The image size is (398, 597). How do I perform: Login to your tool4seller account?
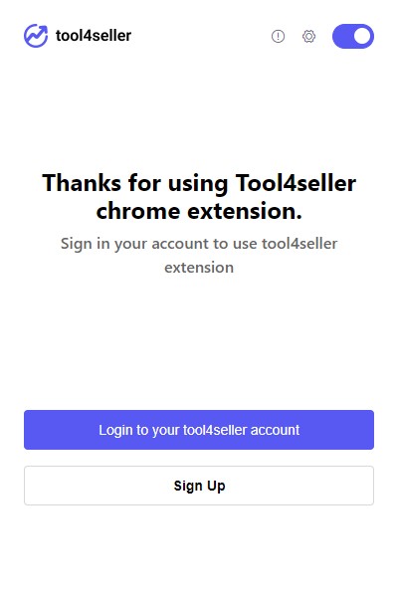(199, 430)
